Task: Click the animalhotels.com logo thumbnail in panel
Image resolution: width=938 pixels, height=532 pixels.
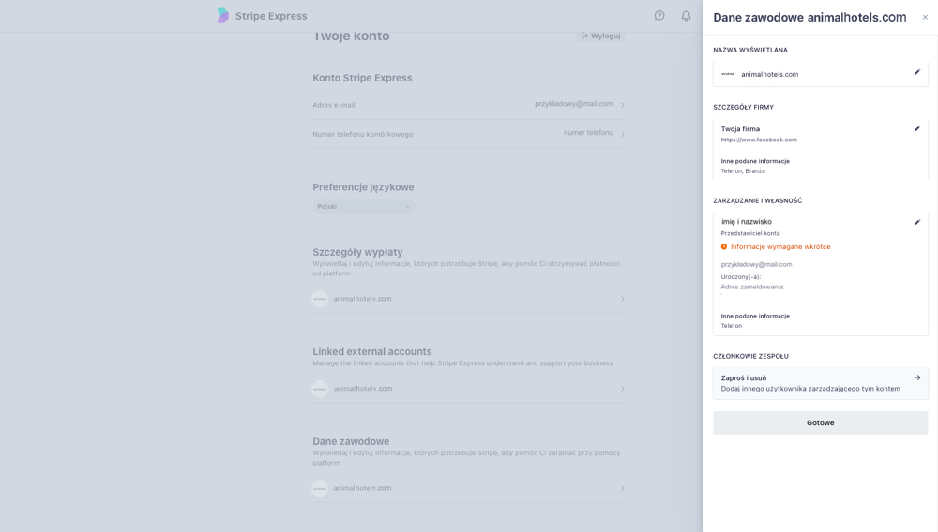Action: click(728, 74)
